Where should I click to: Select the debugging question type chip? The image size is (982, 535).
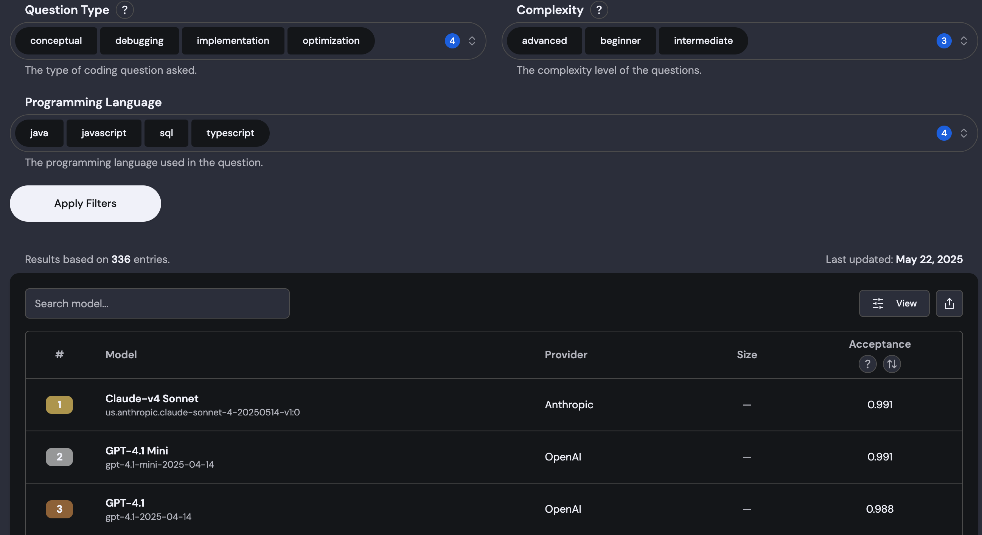(140, 41)
